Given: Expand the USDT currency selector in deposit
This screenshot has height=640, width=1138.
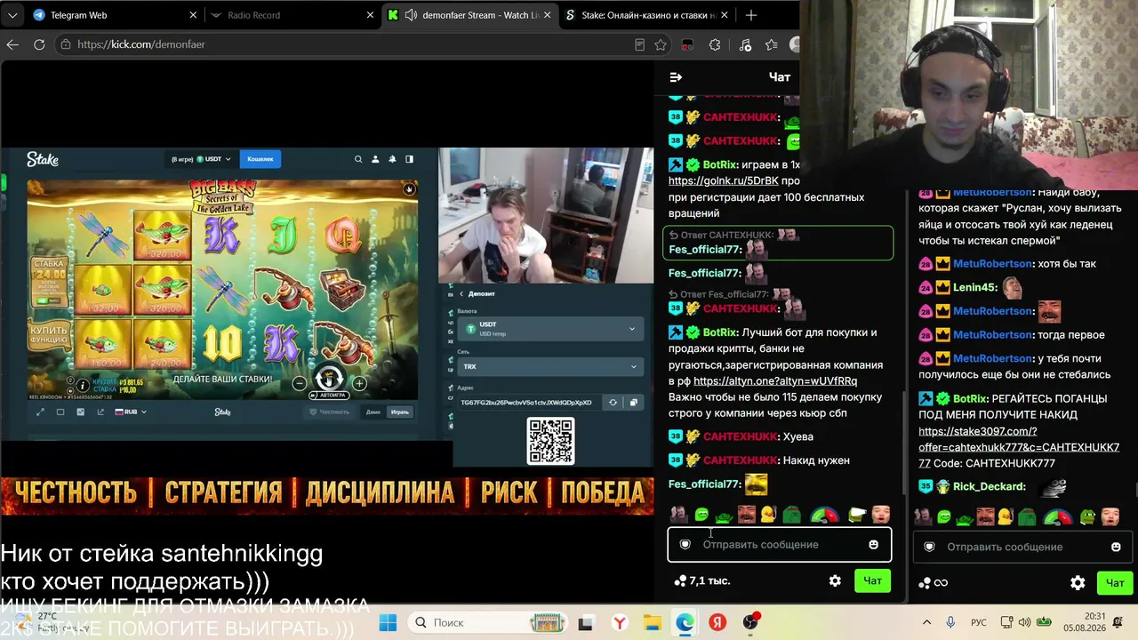Looking at the screenshot, I should click(x=549, y=328).
